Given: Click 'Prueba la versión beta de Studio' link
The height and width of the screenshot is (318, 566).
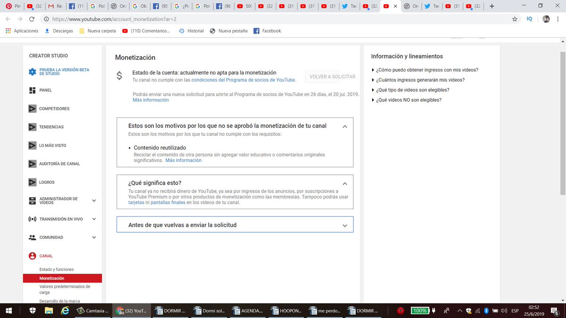Looking at the screenshot, I should (64, 72).
